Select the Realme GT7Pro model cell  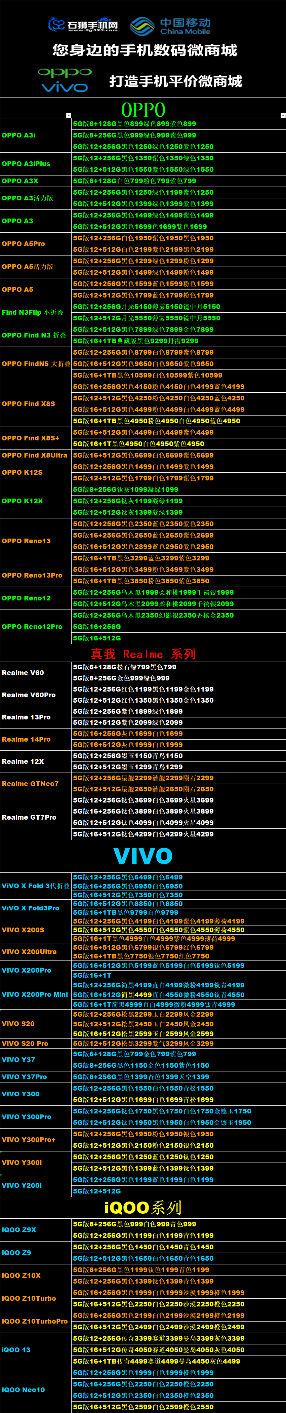tap(36, 817)
